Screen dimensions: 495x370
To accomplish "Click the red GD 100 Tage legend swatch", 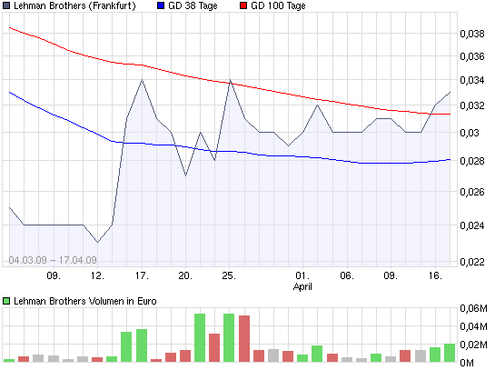I will (x=243, y=5).
